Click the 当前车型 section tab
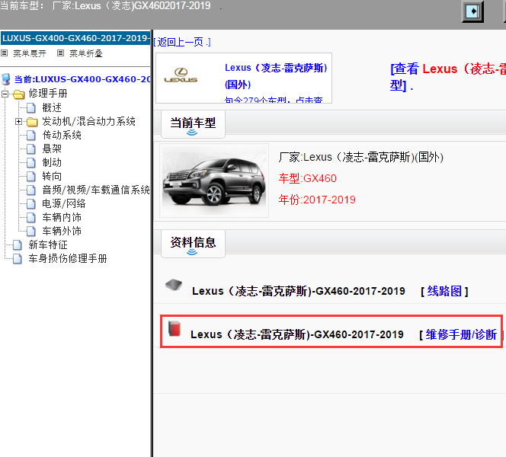Viewport: 506px width, 457px height. click(x=193, y=124)
